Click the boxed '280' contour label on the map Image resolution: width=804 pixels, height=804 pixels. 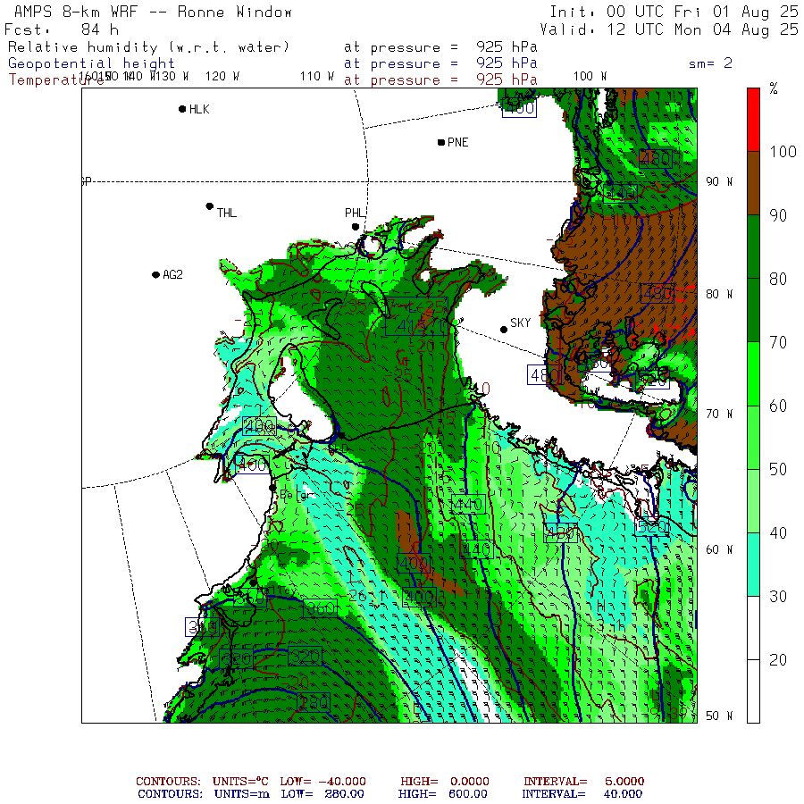314,702
